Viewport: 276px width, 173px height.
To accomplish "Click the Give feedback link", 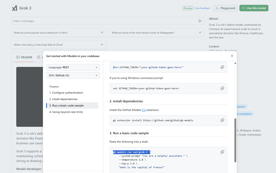I will (x=202, y=8).
